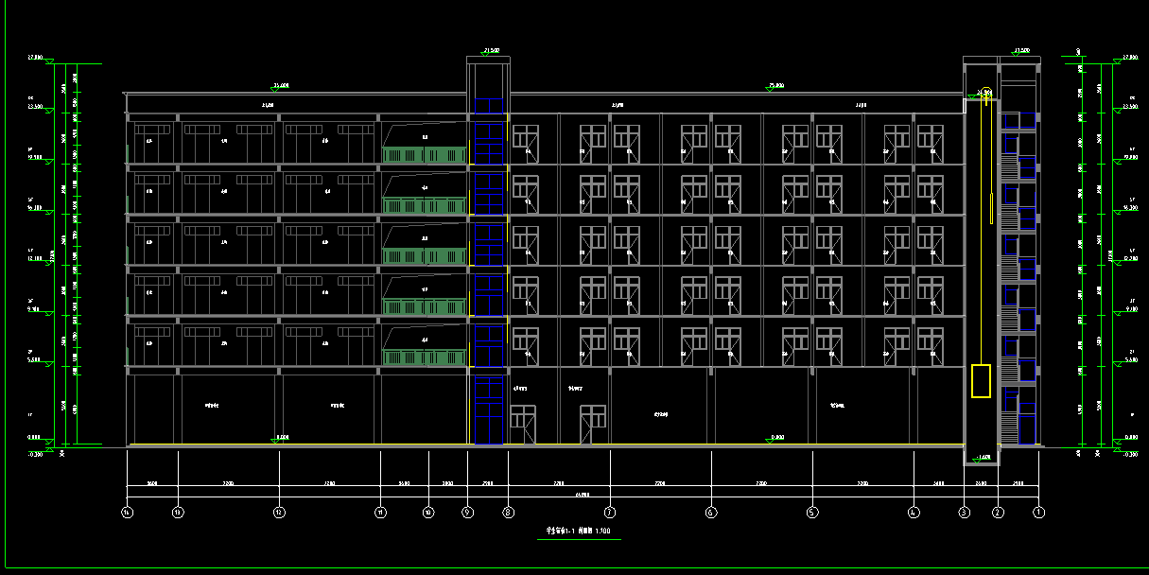
Task: Select grid axis bubble number 5
Action: pyautogui.click(x=812, y=513)
